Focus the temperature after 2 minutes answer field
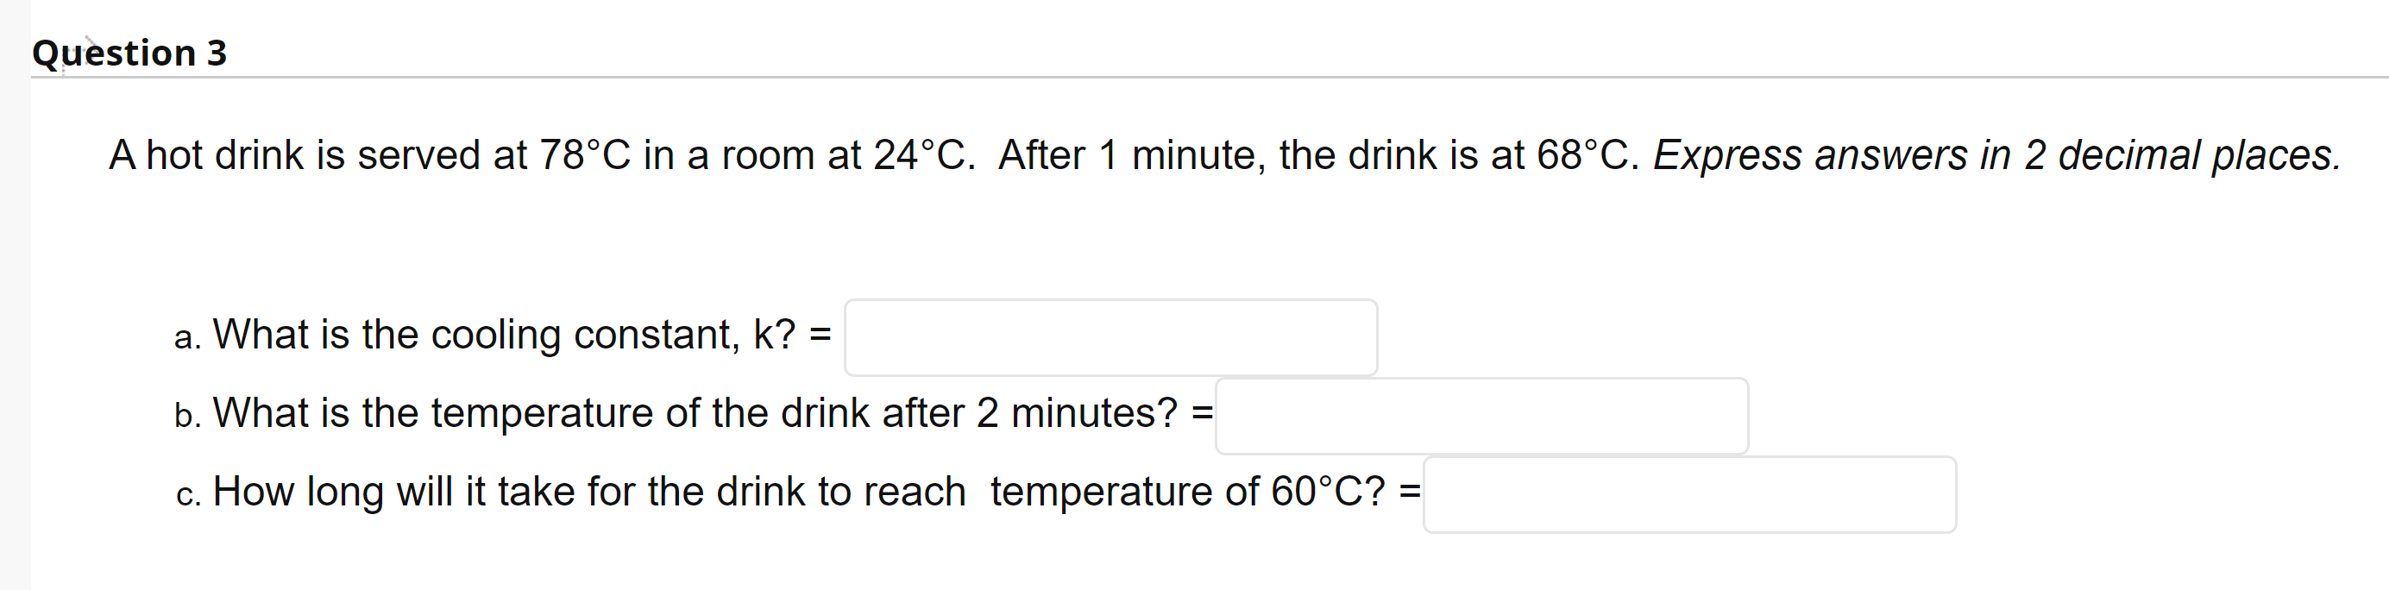 (1482, 416)
